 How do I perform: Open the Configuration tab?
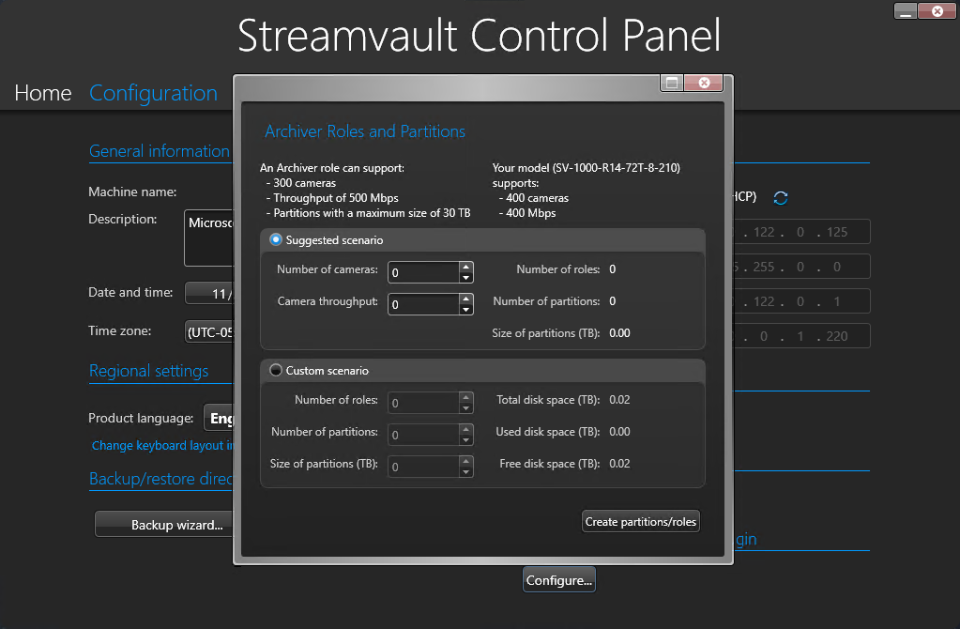(x=153, y=93)
